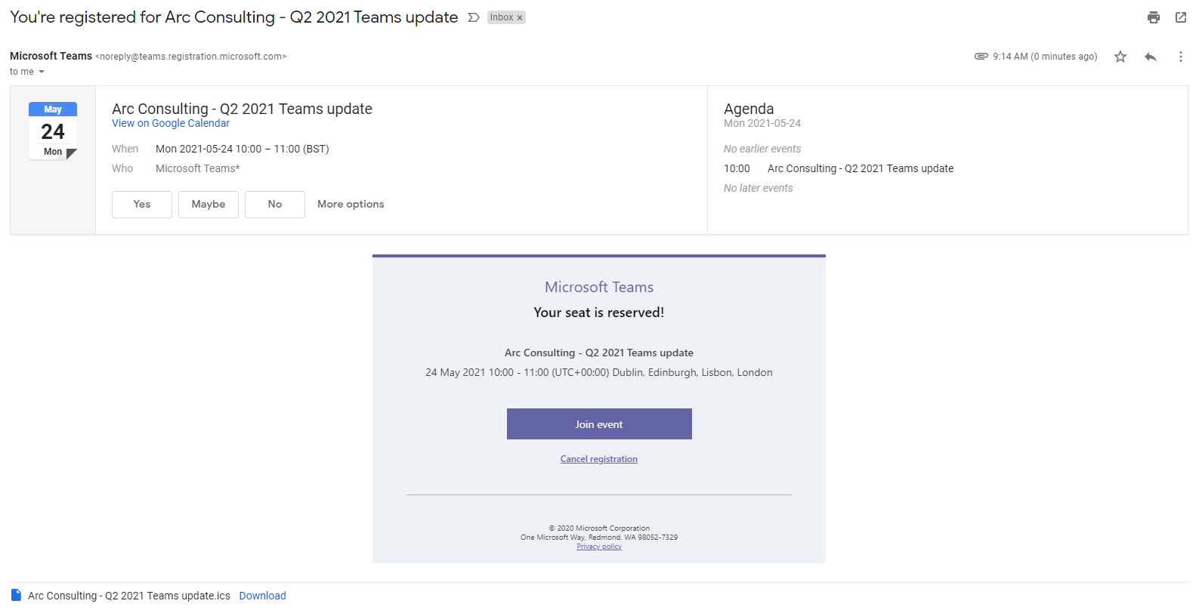Screen dimensions: 1199x613
Task: Click the attachment paperclip icon
Action: (981, 57)
